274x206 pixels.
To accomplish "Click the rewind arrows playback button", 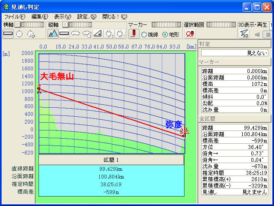I will (257, 34).
